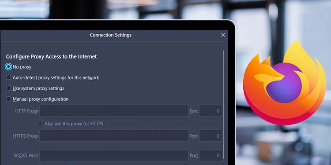Click the Firefox logo
The width and height of the screenshot is (331, 165).
tap(284, 83)
